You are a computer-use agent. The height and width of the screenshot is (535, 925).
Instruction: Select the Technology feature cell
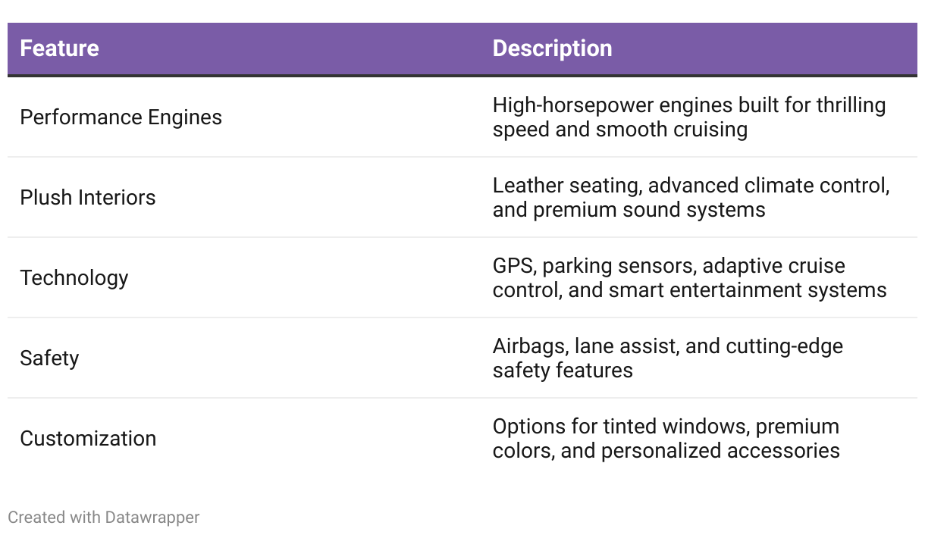74,278
